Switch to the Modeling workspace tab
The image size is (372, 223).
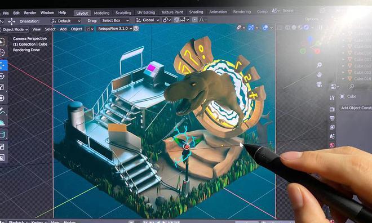pos(101,13)
